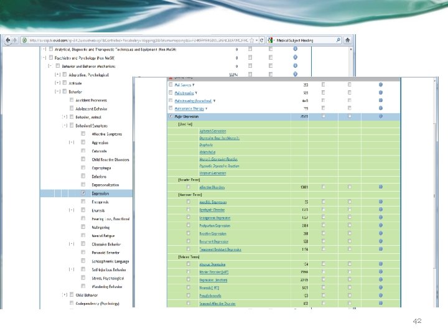This screenshot has height=336, width=448.
Task: Open scope note icon for Atypical Depression
Action: point(381,264)
